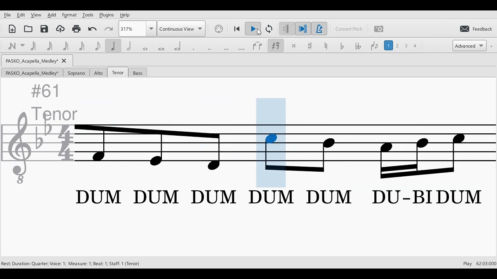The height and width of the screenshot is (279, 497).
Task: Select quarter note duration
Action: tap(113, 46)
